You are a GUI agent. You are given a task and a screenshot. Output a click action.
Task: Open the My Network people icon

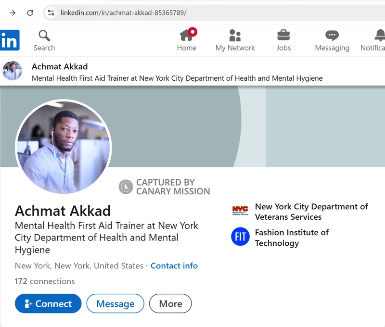235,35
